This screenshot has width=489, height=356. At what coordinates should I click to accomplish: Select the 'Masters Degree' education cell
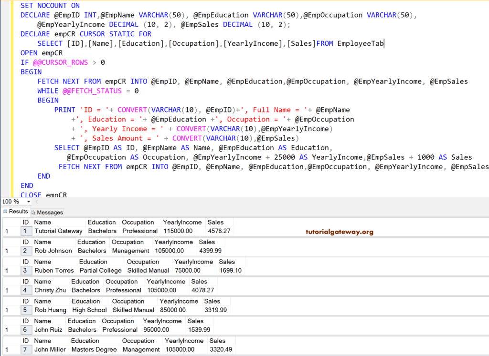click(95, 349)
